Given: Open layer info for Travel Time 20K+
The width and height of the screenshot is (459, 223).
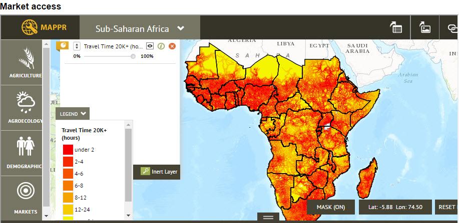Looking at the screenshot, I should click(x=161, y=46).
